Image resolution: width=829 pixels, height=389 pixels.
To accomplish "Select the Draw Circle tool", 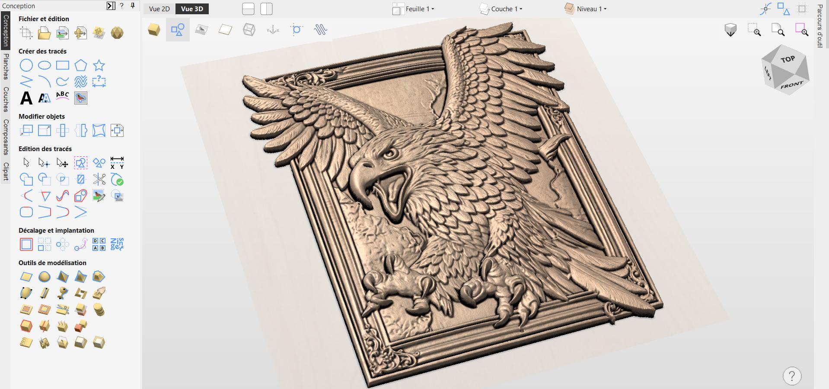I will click(26, 65).
